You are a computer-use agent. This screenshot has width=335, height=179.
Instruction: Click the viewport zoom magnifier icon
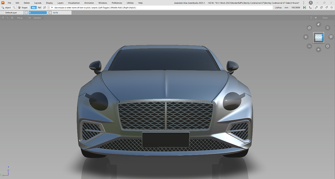pyautogui.click(x=7, y=18)
